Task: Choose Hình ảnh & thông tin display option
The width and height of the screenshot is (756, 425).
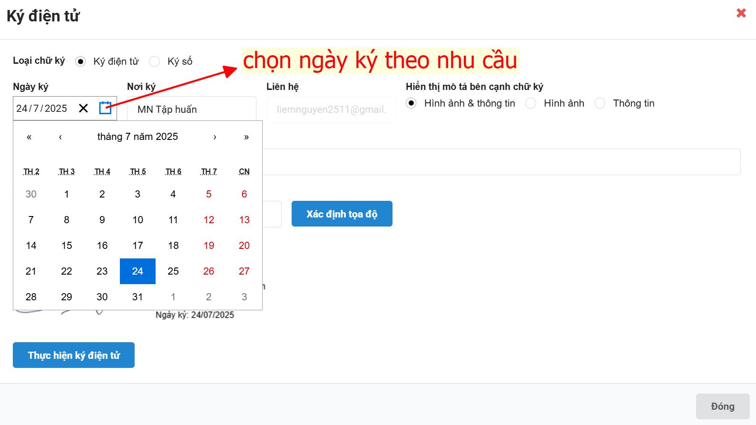Action: click(412, 103)
